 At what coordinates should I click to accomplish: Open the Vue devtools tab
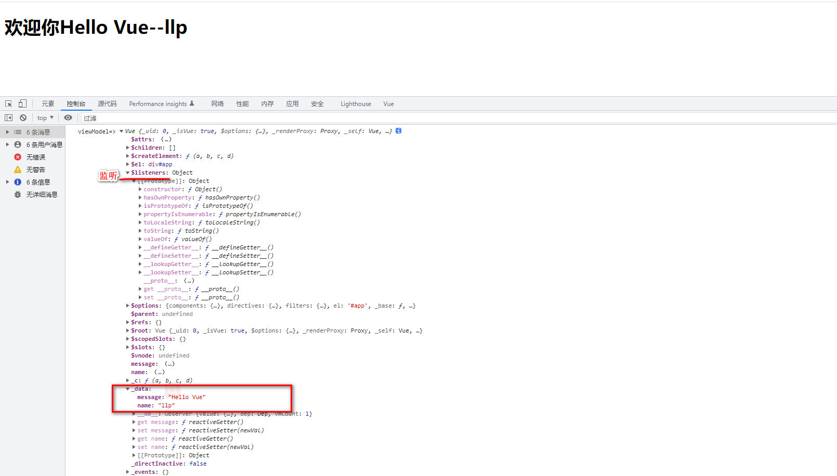[x=388, y=104]
